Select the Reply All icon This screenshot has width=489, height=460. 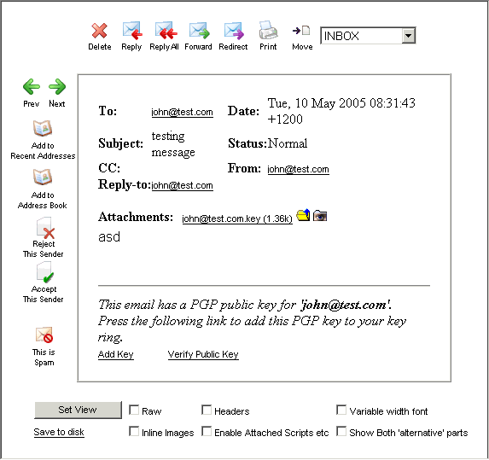pos(166,31)
